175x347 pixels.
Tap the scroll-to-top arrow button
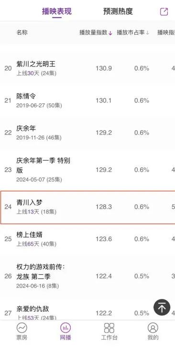point(162,308)
